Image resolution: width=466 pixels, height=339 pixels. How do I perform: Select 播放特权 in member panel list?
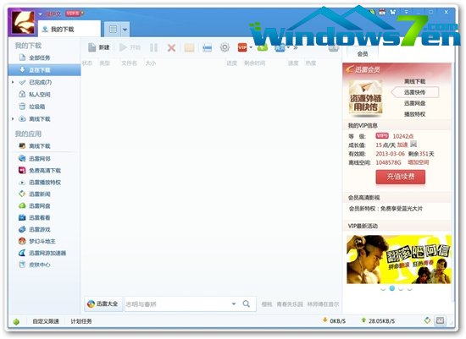point(414,114)
